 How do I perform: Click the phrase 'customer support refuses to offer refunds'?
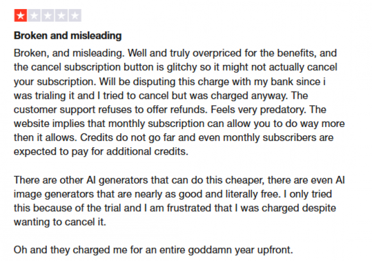click(111, 110)
